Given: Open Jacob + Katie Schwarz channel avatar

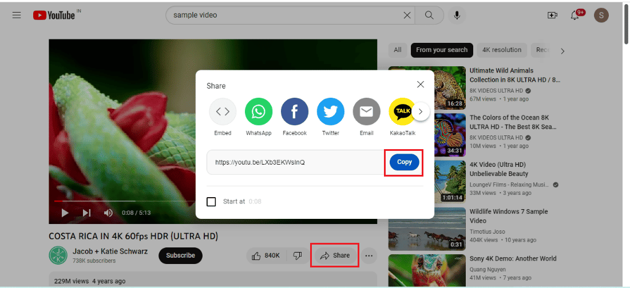Looking at the screenshot, I should [58, 255].
